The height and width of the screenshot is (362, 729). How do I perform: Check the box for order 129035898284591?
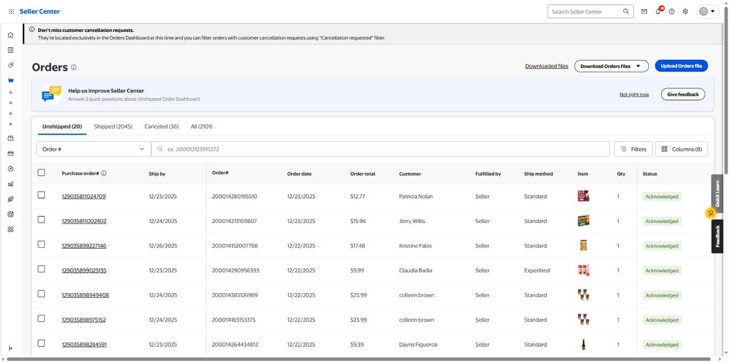click(41, 343)
